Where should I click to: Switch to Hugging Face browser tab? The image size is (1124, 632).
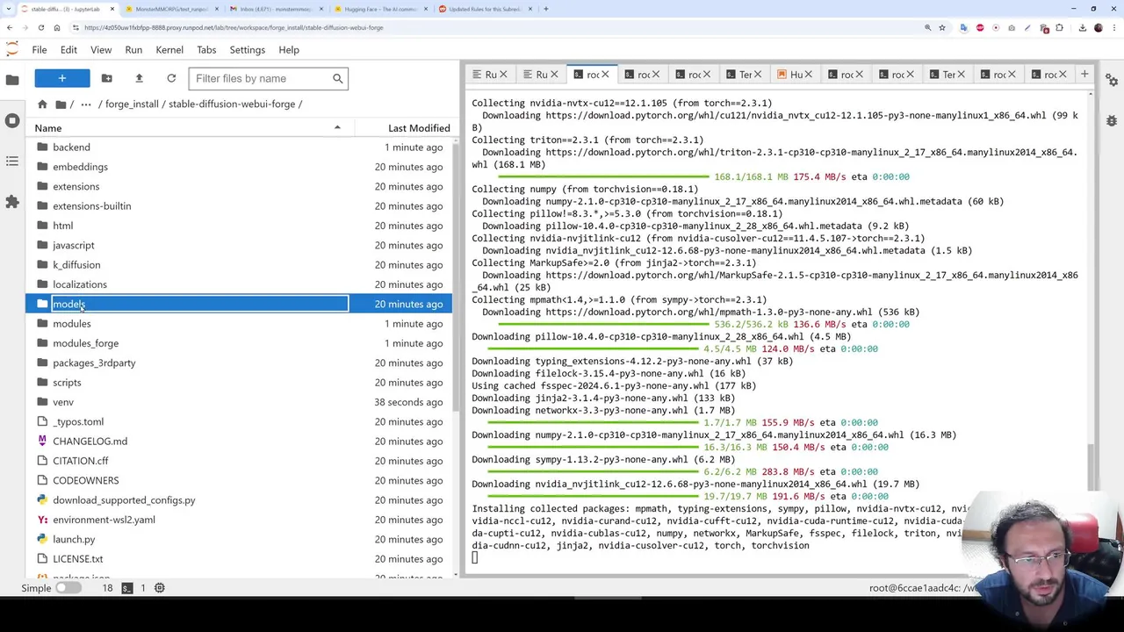click(379, 9)
